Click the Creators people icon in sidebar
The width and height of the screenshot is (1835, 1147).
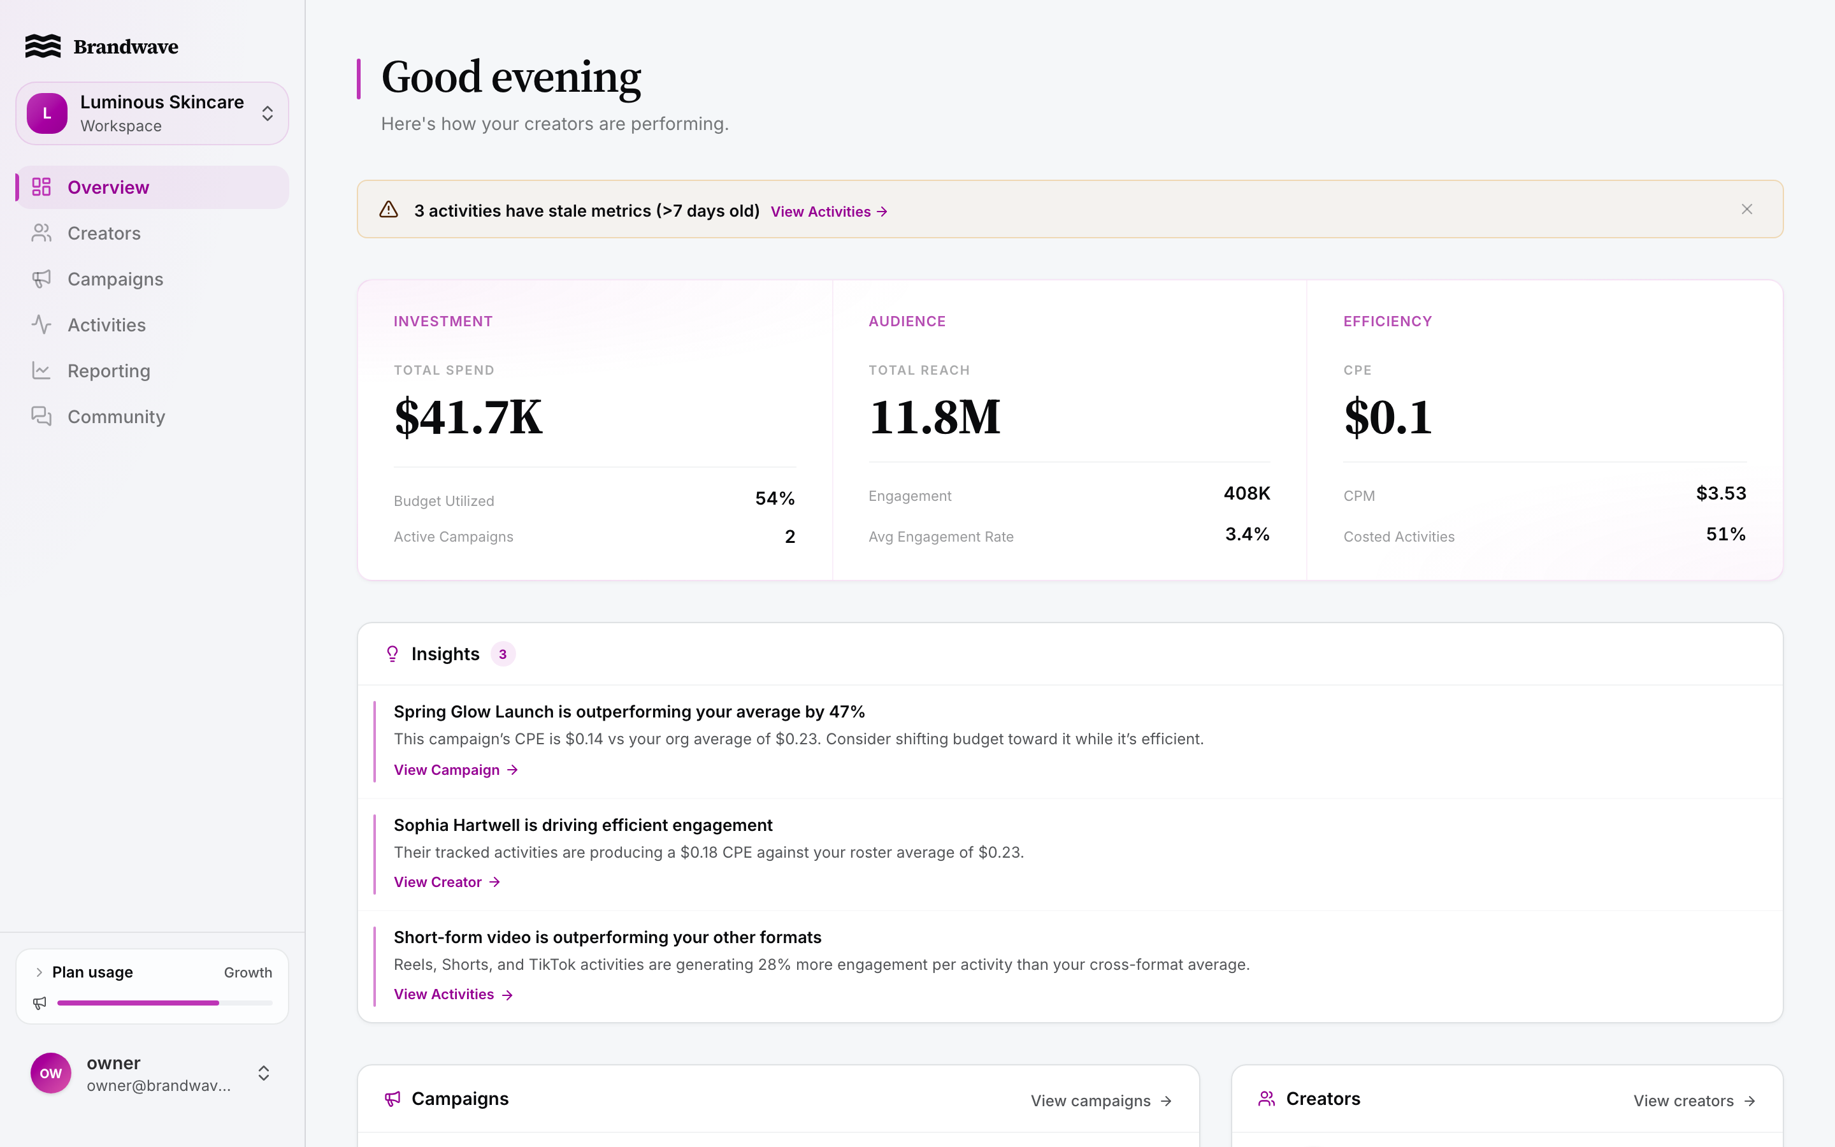point(41,233)
